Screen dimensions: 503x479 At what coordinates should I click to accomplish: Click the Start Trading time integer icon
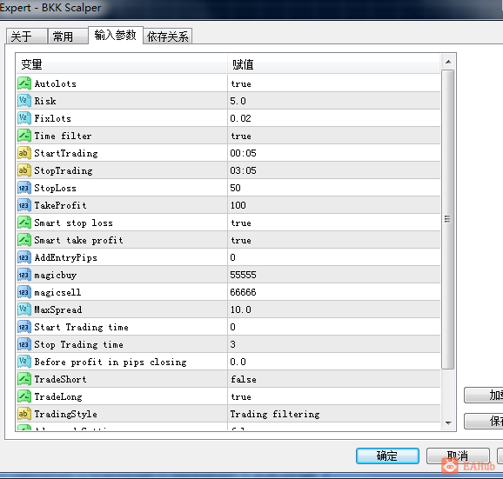click(x=24, y=327)
